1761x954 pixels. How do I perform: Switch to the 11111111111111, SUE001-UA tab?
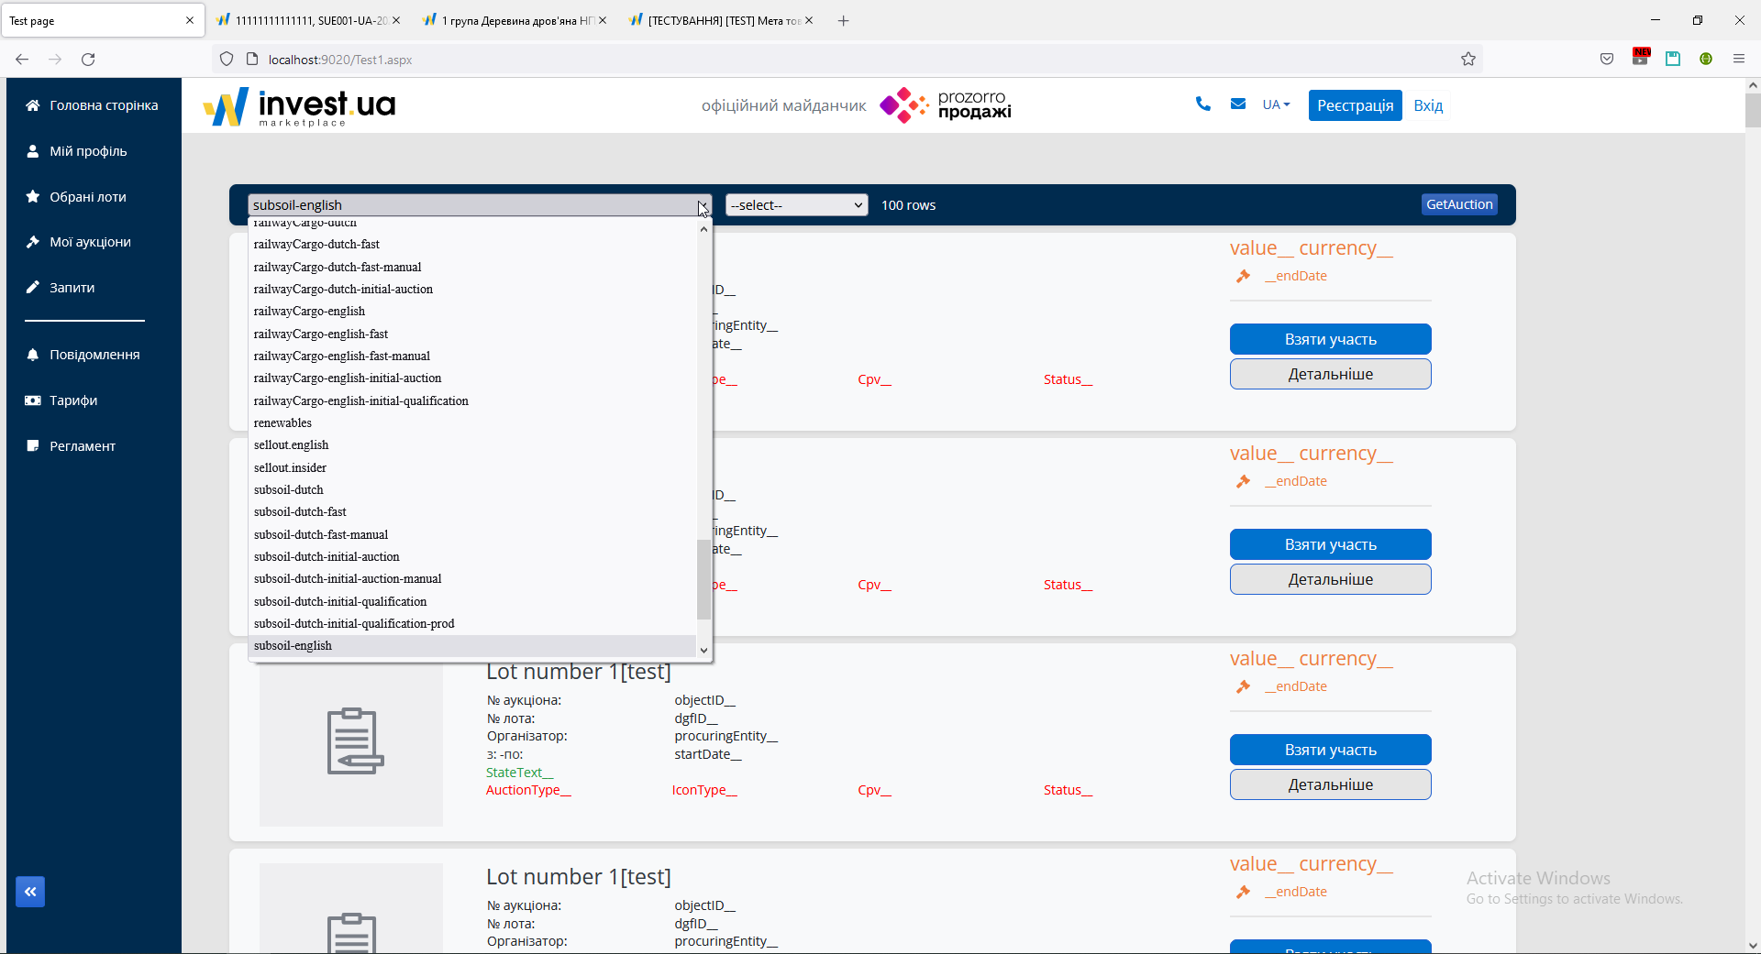coord(309,20)
